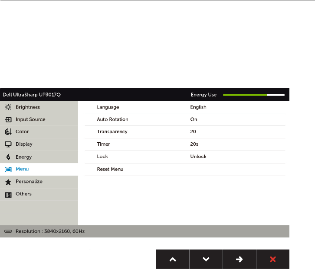315x269 pixels.
Task: Select the Lock setting
Action: 185,157
